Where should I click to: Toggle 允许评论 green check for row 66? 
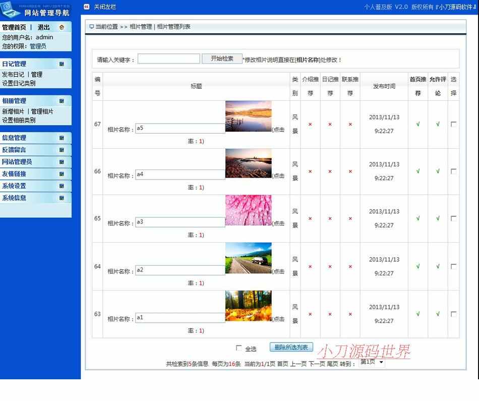click(438, 171)
